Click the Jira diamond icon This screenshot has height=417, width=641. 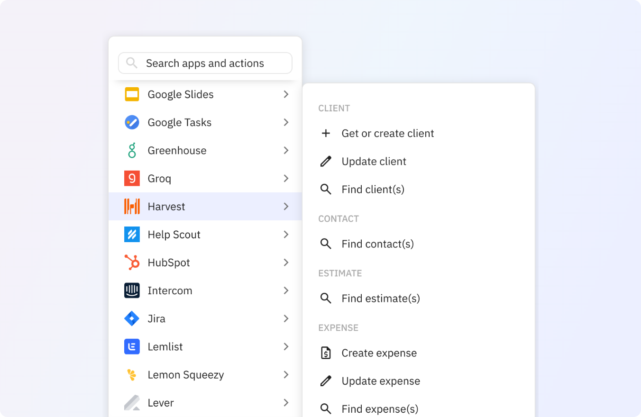pyautogui.click(x=132, y=318)
